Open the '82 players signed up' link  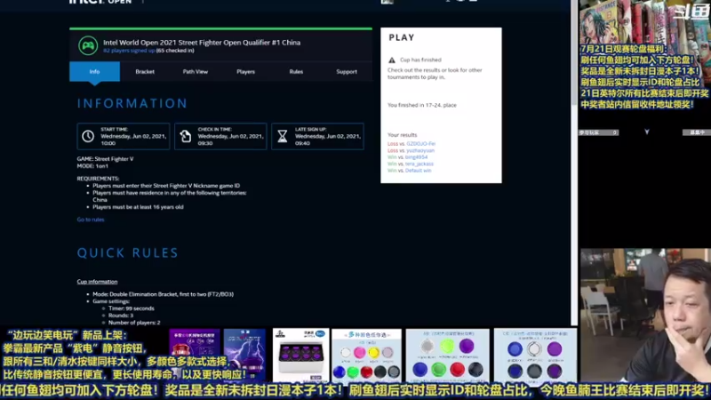[x=129, y=51]
